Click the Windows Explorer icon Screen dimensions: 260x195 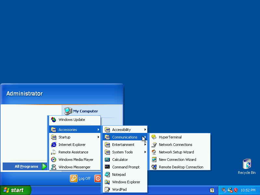(x=107, y=182)
